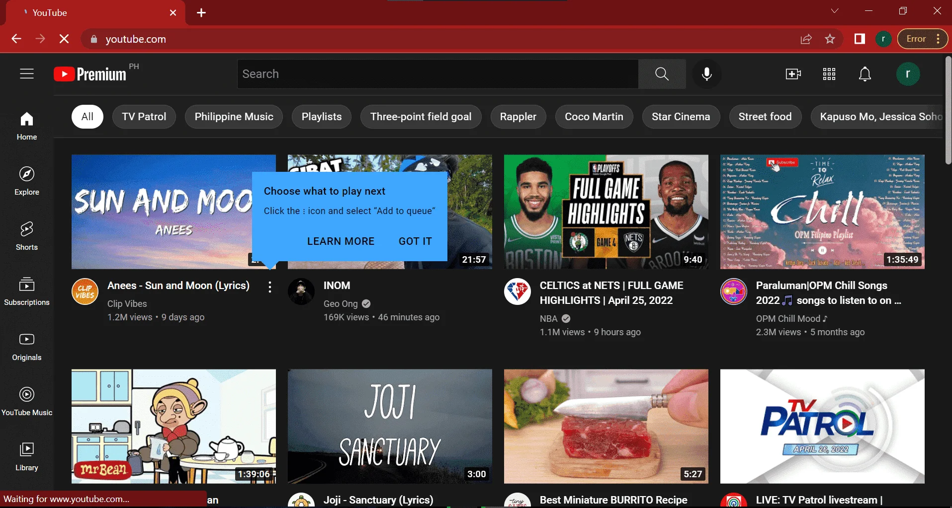Open the Sun and Moon Anees thumbnail
Screen dimensions: 952x508
(162, 212)
